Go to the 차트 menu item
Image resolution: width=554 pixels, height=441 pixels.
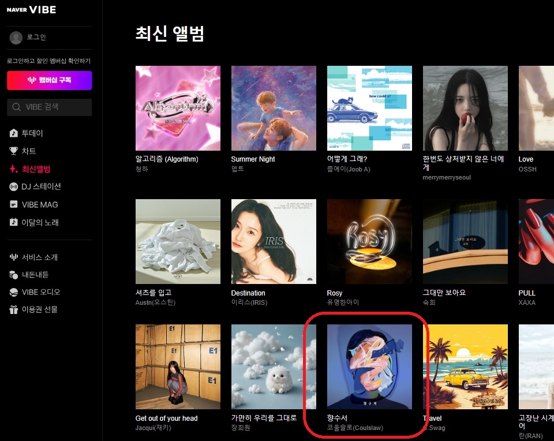click(x=29, y=151)
